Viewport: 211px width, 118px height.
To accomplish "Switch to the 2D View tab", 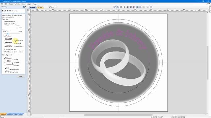I will tap(33, 7).
